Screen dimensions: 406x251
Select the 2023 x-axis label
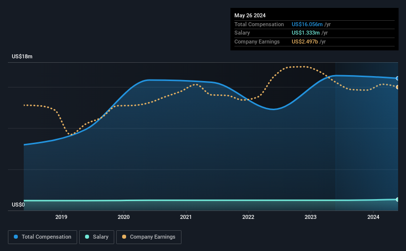pyautogui.click(x=311, y=217)
